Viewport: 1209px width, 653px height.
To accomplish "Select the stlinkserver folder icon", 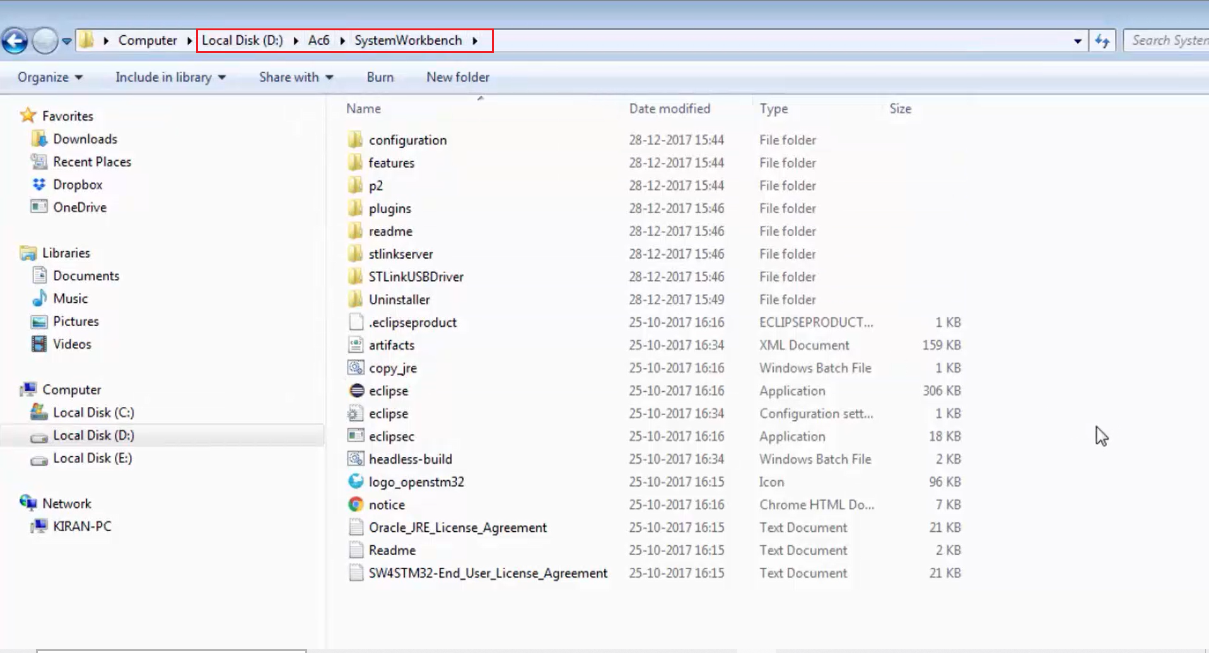I will (356, 253).
